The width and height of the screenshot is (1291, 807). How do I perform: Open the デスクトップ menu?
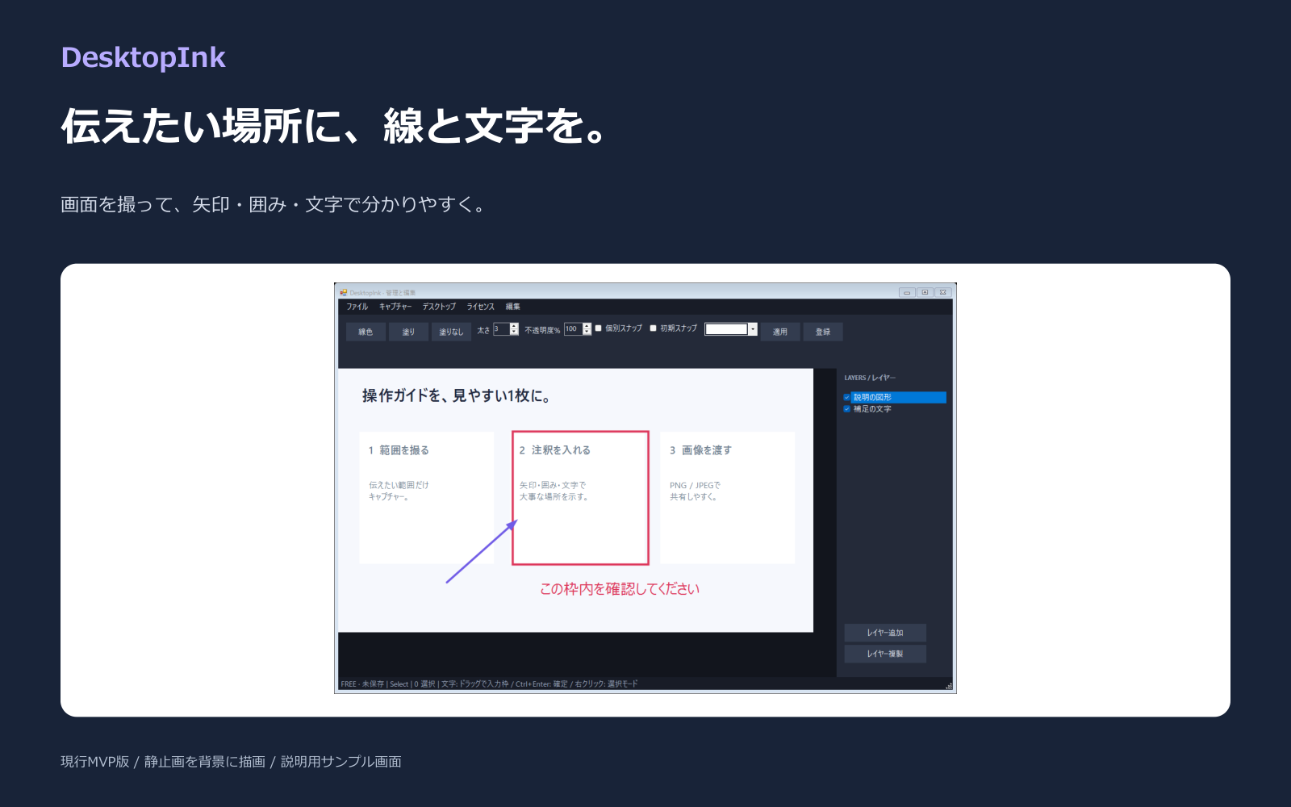point(439,307)
